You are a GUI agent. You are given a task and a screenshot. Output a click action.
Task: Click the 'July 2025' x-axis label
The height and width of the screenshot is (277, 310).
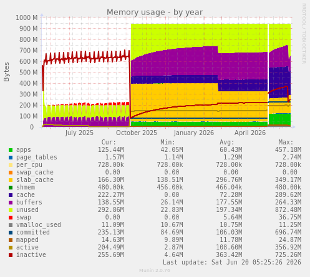79,133
